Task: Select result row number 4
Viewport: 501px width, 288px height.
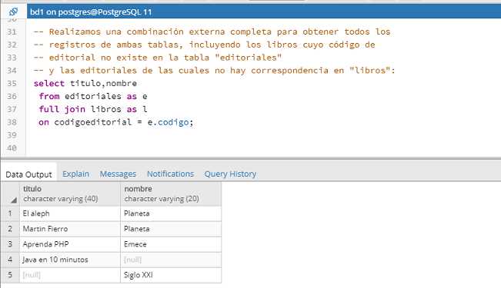Action: (x=10, y=260)
